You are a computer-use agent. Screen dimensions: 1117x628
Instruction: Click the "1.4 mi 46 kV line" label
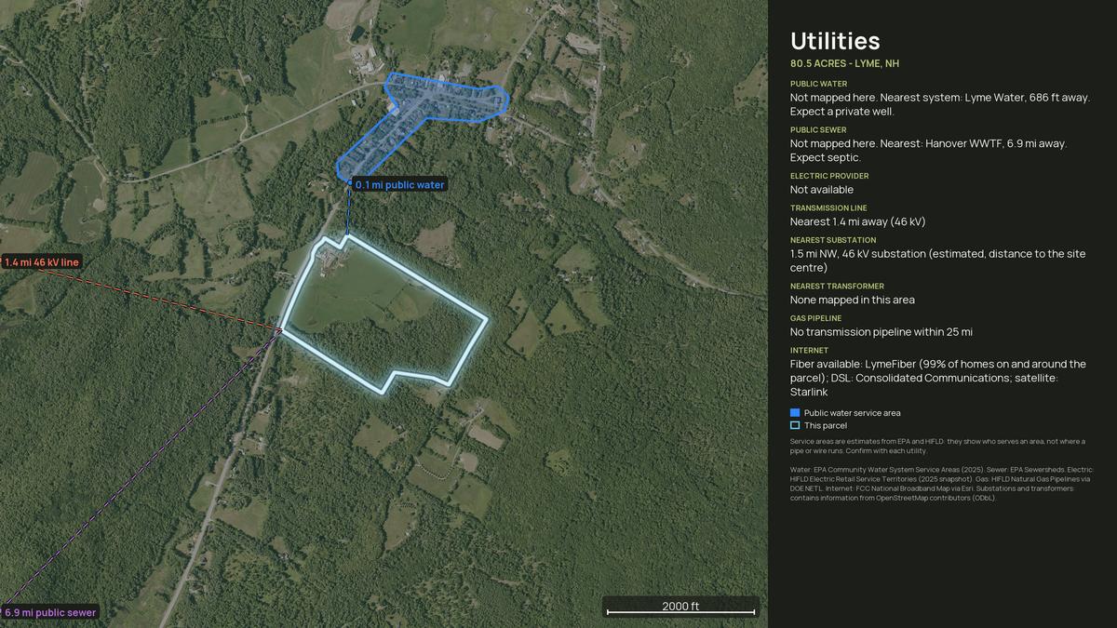(42, 262)
